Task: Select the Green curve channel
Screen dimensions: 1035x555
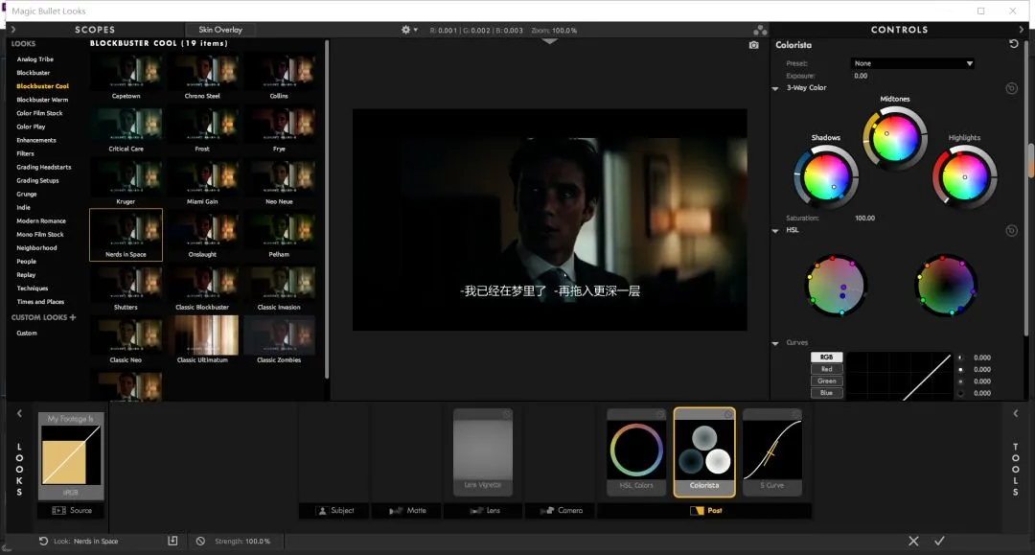Action: [x=826, y=381]
